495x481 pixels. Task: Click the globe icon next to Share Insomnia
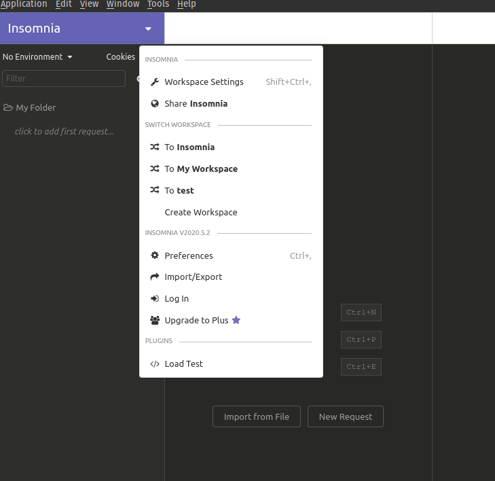pyautogui.click(x=155, y=103)
